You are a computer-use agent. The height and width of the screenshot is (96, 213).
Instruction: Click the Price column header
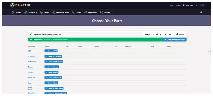click(152, 47)
